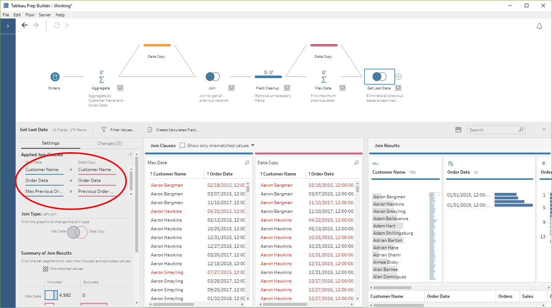The width and height of the screenshot is (552, 308).
Task: Click the orange Data Copy branch bar
Action: pos(157,45)
